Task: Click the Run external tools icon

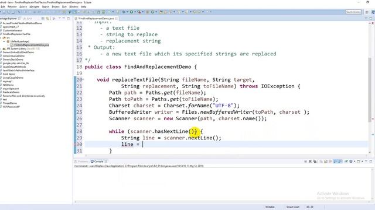Action: tap(139, 12)
